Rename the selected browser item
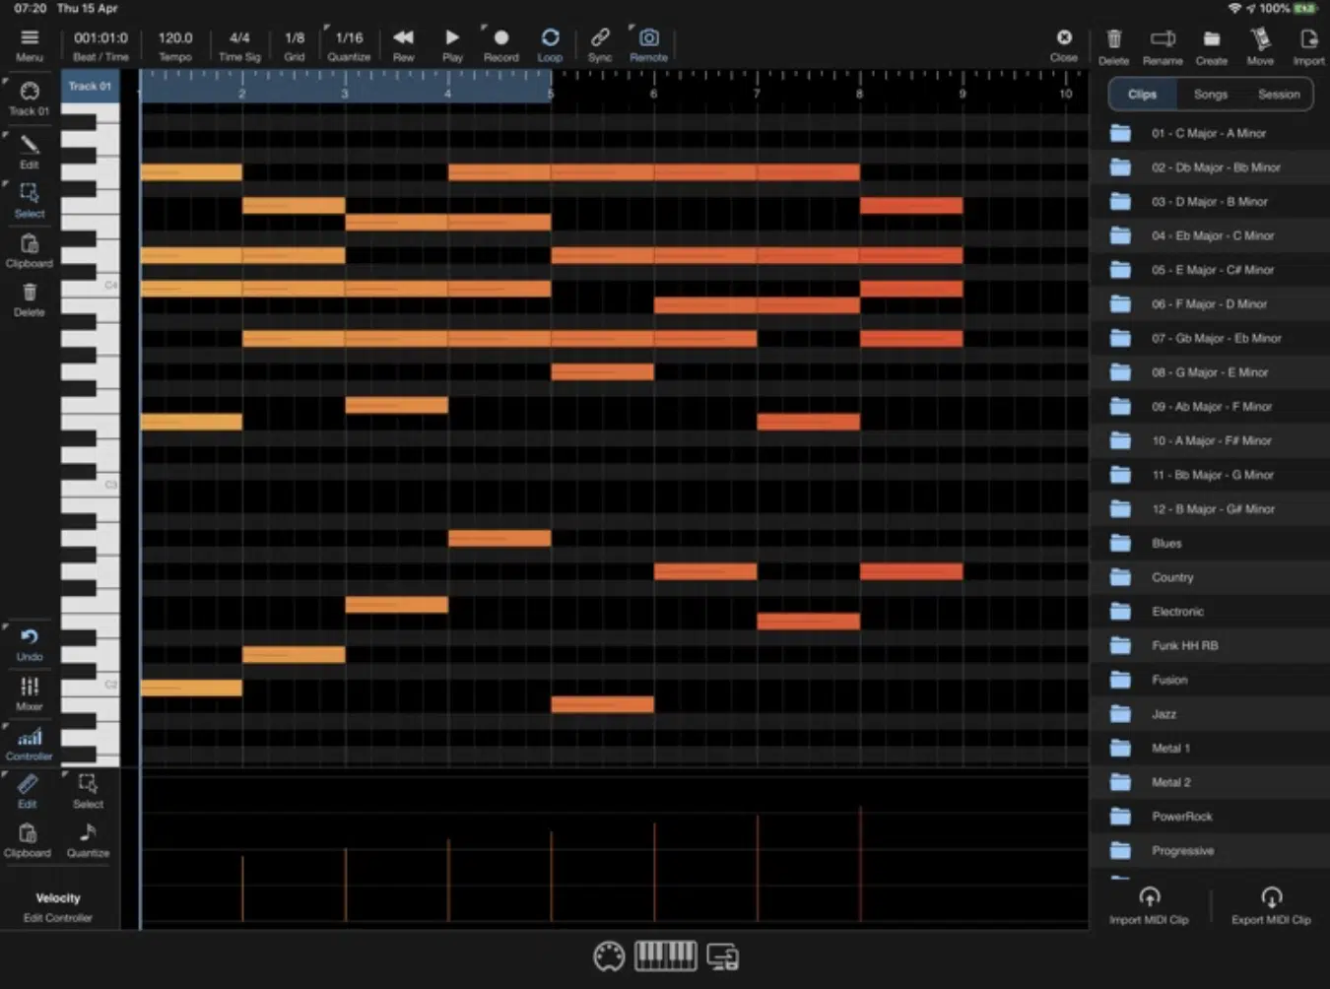This screenshot has width=1330, height=989. (x=1163, y=46)
